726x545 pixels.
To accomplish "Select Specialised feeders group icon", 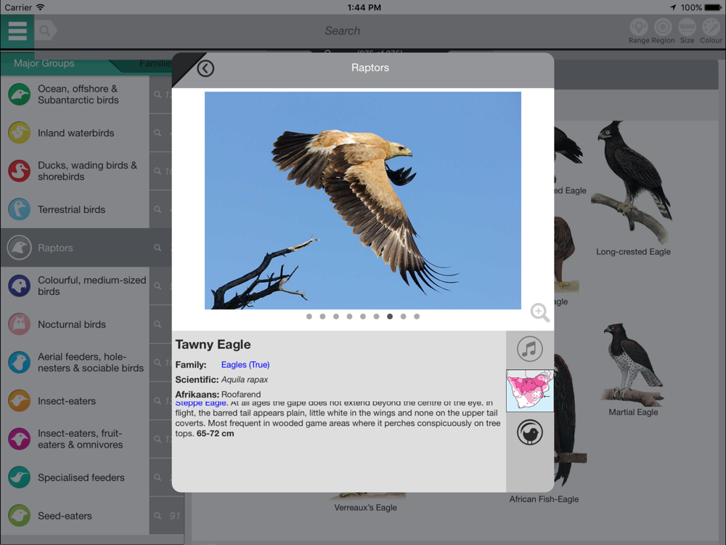I will pyautogui.click(x=19, y=477).
